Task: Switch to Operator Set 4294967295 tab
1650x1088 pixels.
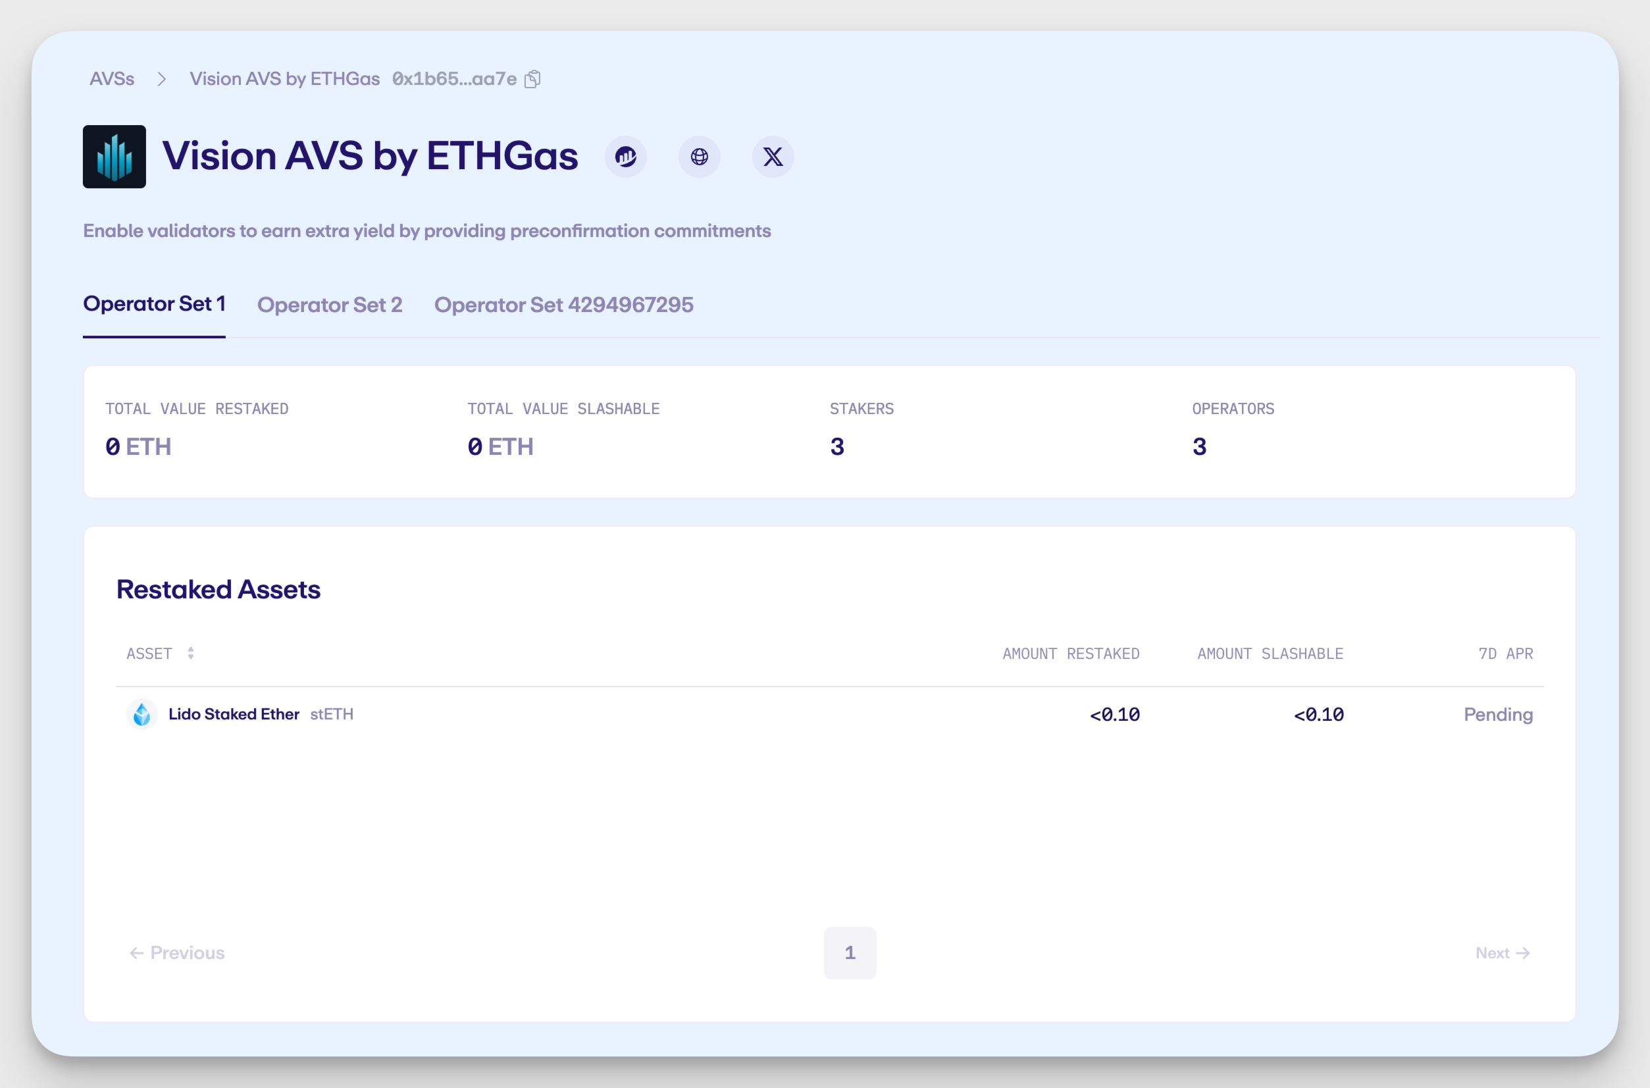Action: 563,305
